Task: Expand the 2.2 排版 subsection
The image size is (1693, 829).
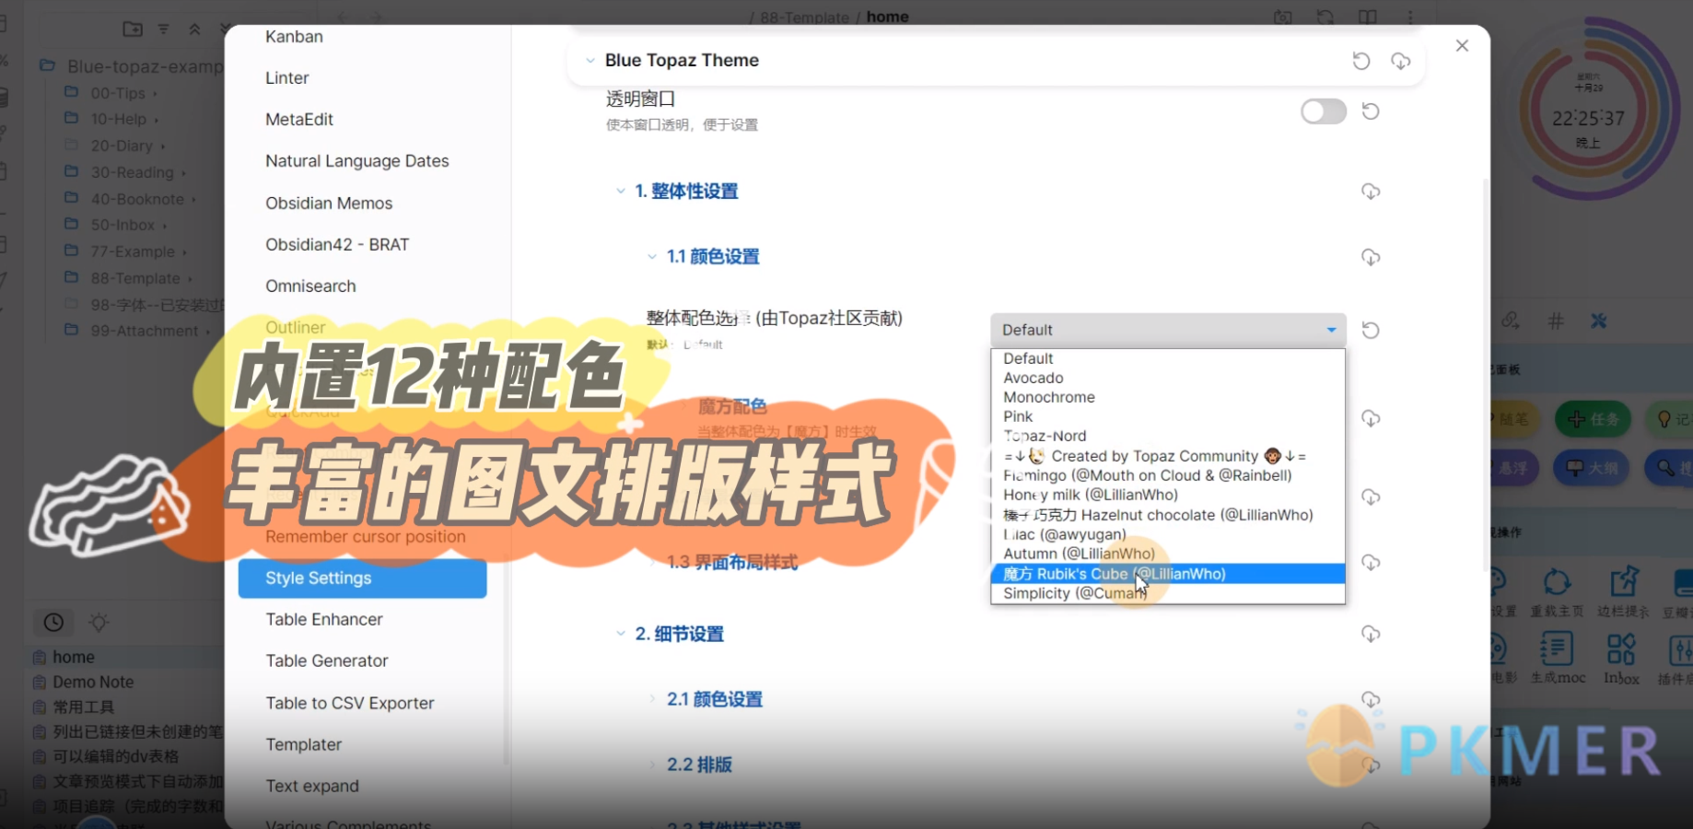Action: coord(652,765)
